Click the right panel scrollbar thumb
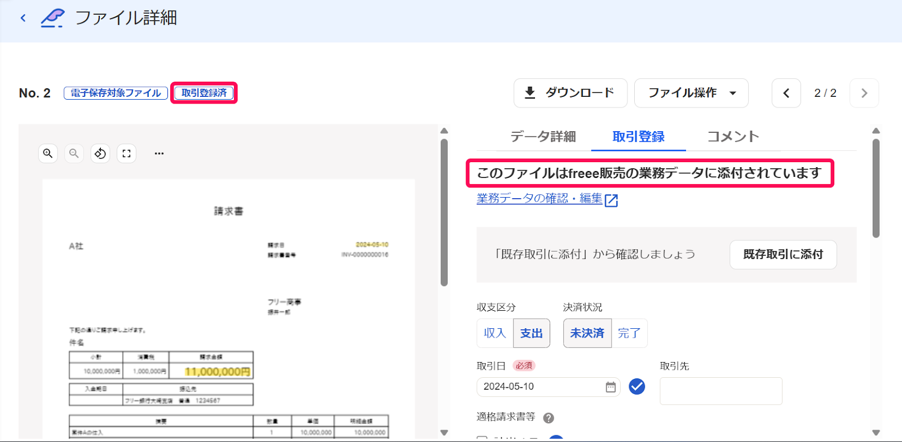This screenshot has height=442, width=902. click(876, 189)
